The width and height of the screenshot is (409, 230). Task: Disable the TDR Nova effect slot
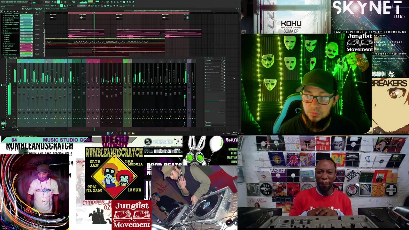[224, 64]
